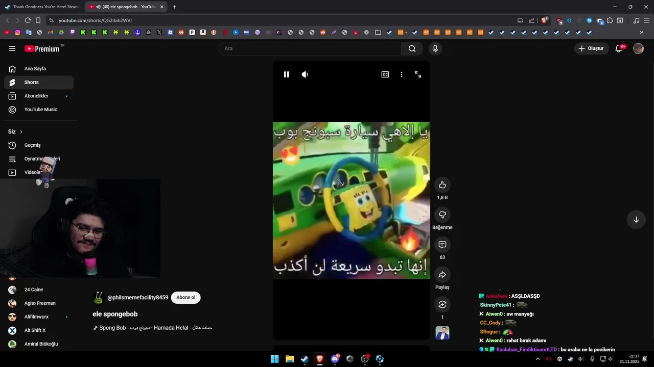Select Shorts in the sidebar
The height and width of the screenshot is (367, 654).
click(39, 83)
